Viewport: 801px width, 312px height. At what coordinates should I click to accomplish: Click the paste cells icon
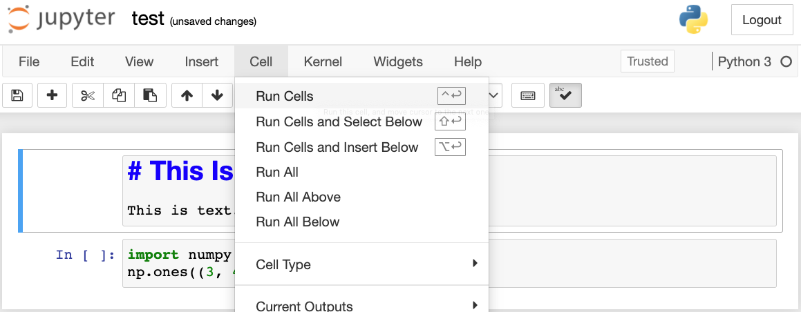[150, 96]
